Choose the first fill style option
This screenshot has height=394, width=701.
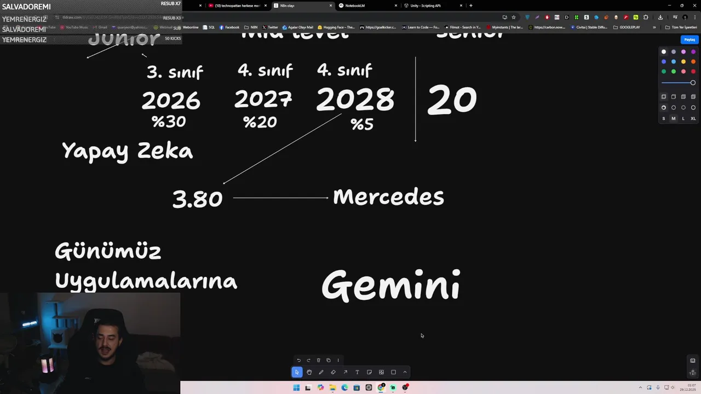(664, 97)
